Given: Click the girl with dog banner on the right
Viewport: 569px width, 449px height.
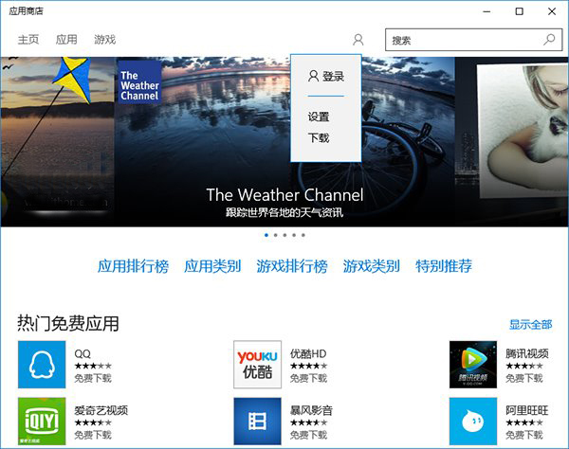Looking at the screenshot, I should tap(512, 141).
